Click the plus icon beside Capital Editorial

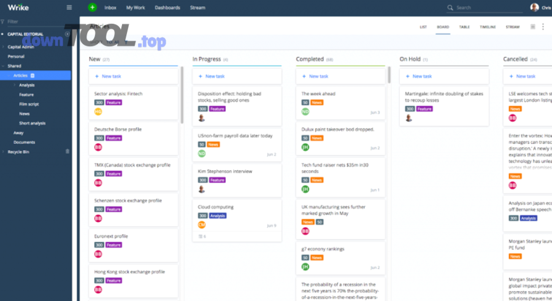pyautogui.click(x=67, y=34)
